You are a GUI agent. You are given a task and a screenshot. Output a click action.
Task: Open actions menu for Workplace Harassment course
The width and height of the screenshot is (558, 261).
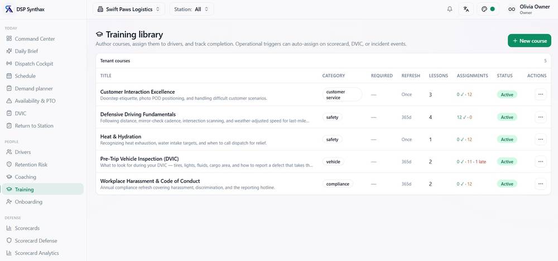[541, 184]
